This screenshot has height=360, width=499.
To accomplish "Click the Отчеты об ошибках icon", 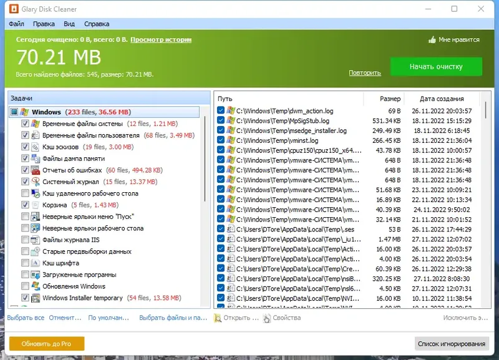I will 36,170.
